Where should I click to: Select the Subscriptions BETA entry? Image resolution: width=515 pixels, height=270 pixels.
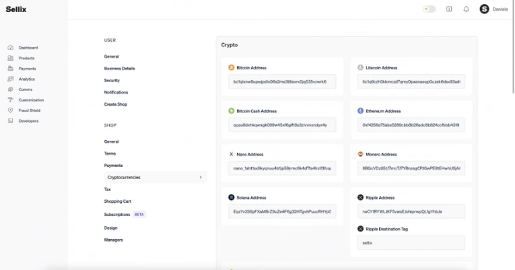pos(125,215)
